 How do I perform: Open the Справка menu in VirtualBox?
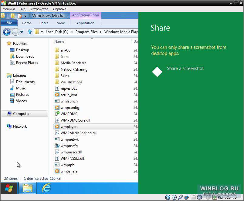(59, 9)
